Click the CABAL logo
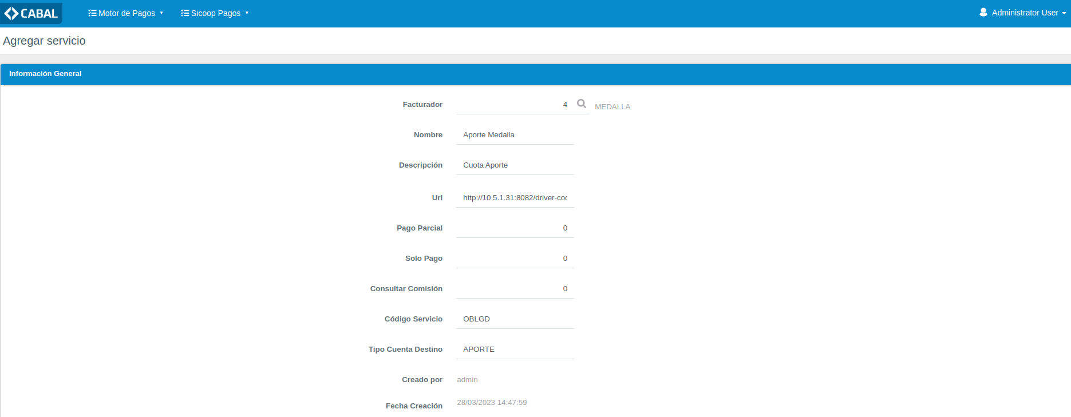 (x=31, y=13)
